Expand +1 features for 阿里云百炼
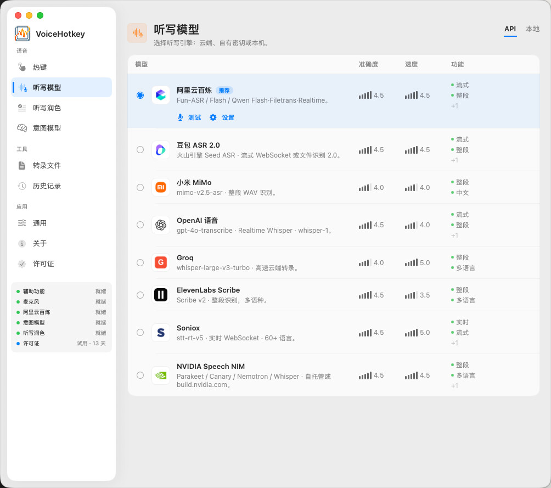This screenshot has width=551, height=488. point(455,106)
